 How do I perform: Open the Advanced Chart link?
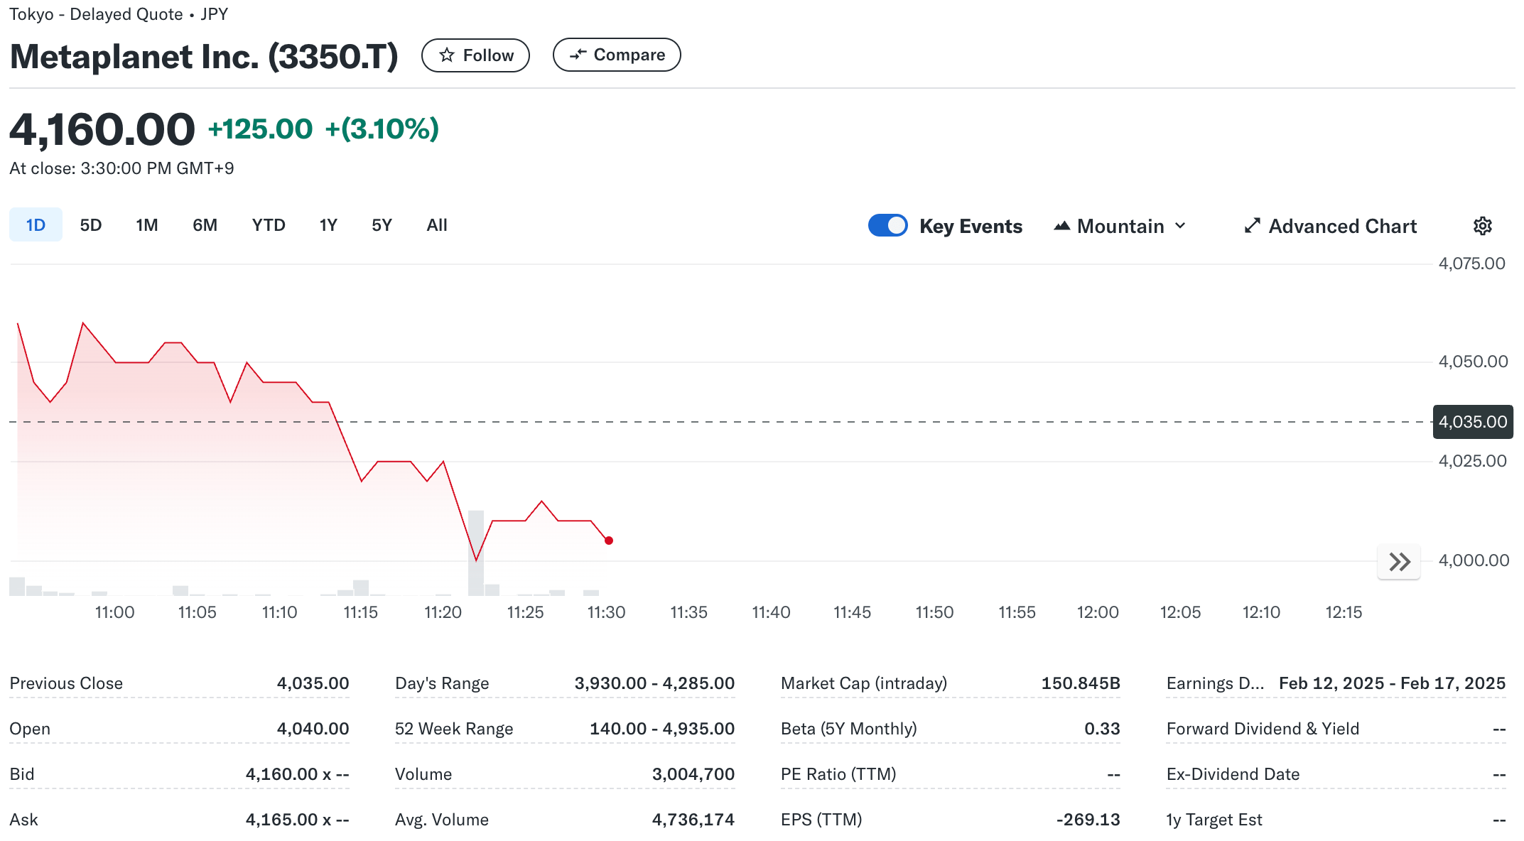(1330, 226)
